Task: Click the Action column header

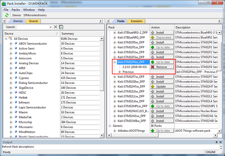Action: (162, 27)
